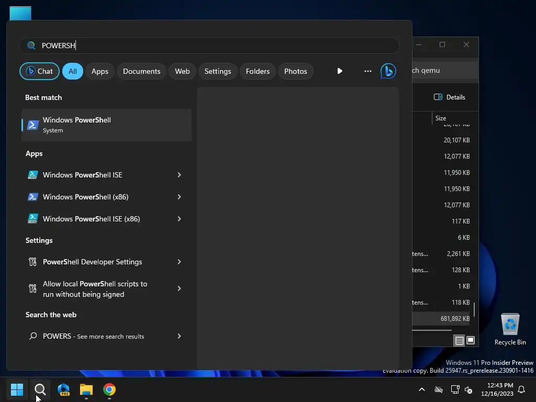The height and width of the screenshot is (402, 536).
Task: Show hidden tray icons chevron
Action: coord(422,389)
